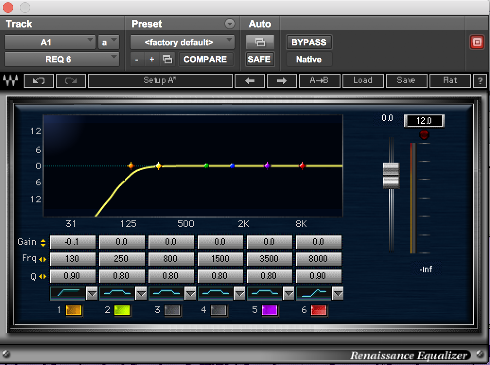490x365 pixels.
Task: Toggle the BYPASS button
Action: [x=309, y=42]
